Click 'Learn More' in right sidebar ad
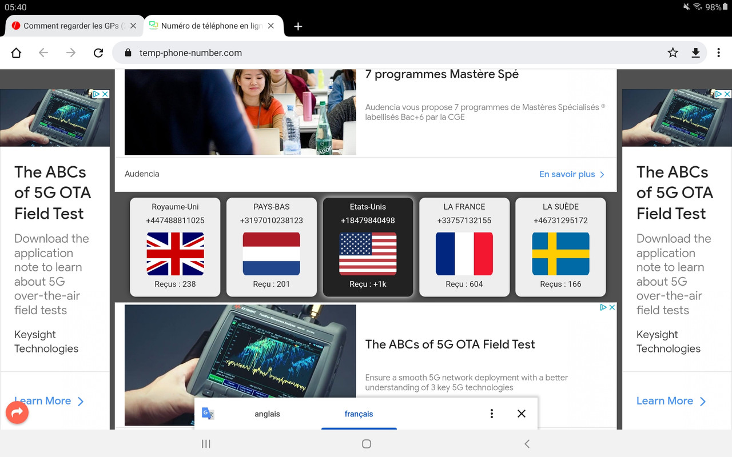This screenshot has width=732, height=457. (671, 401)
